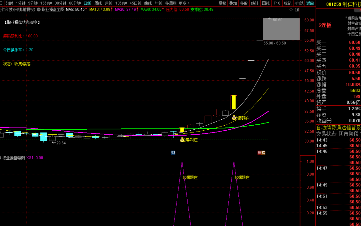Screen dimensions: 361x226
Task: Click the 压力位: 60.50 label
Action: point(177,9)
